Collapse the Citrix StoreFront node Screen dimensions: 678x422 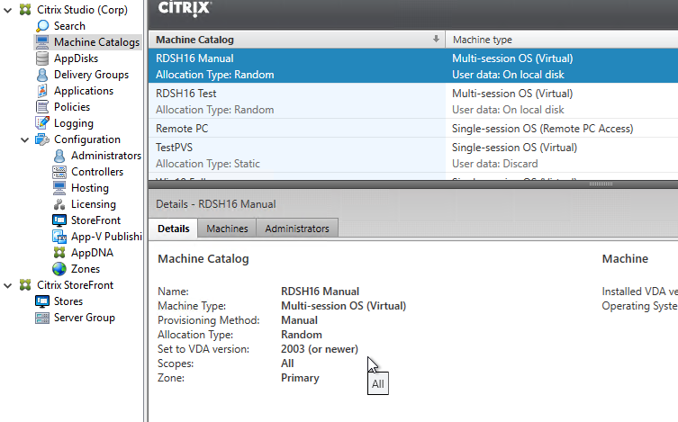(x=8, y=285)
